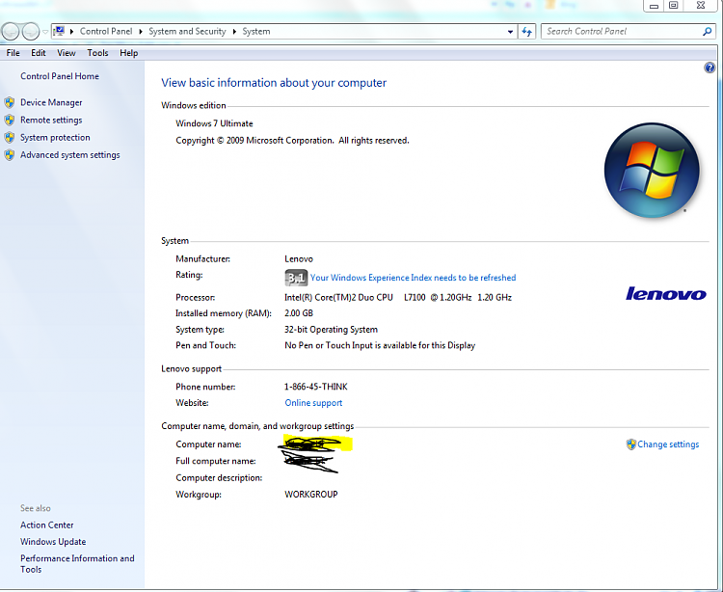723x592 pixels.
Task: Open the Tools menu
Action: point(97,53)
